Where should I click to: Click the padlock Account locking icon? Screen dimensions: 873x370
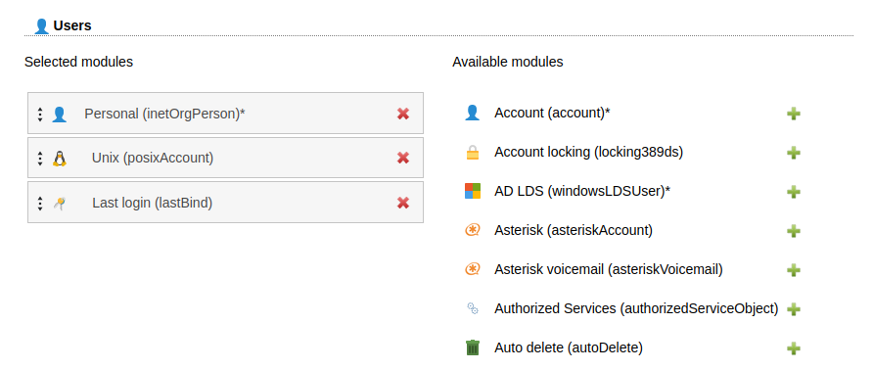pyautogui.click(x=472, y=152)
